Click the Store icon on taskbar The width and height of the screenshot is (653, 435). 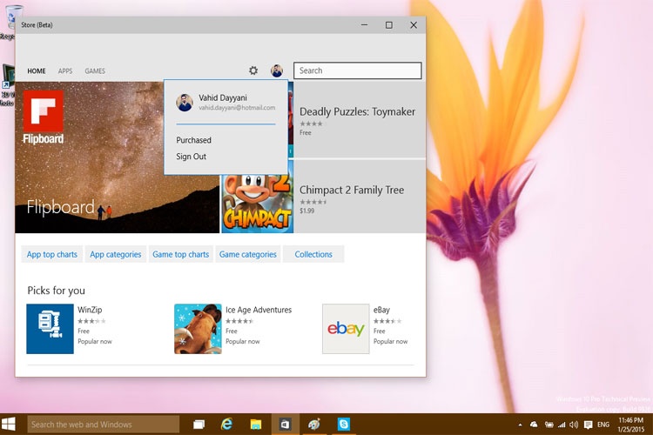[286, 425]
